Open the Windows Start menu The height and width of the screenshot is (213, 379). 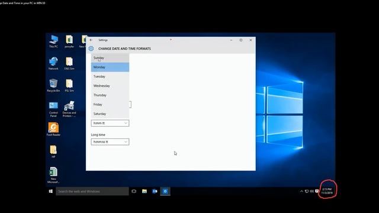(x=51, y=191)
